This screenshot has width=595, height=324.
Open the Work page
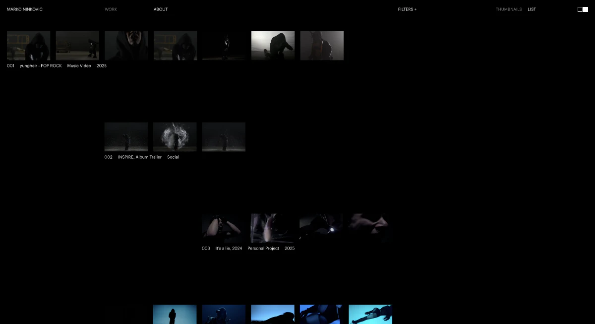[111, 9]
